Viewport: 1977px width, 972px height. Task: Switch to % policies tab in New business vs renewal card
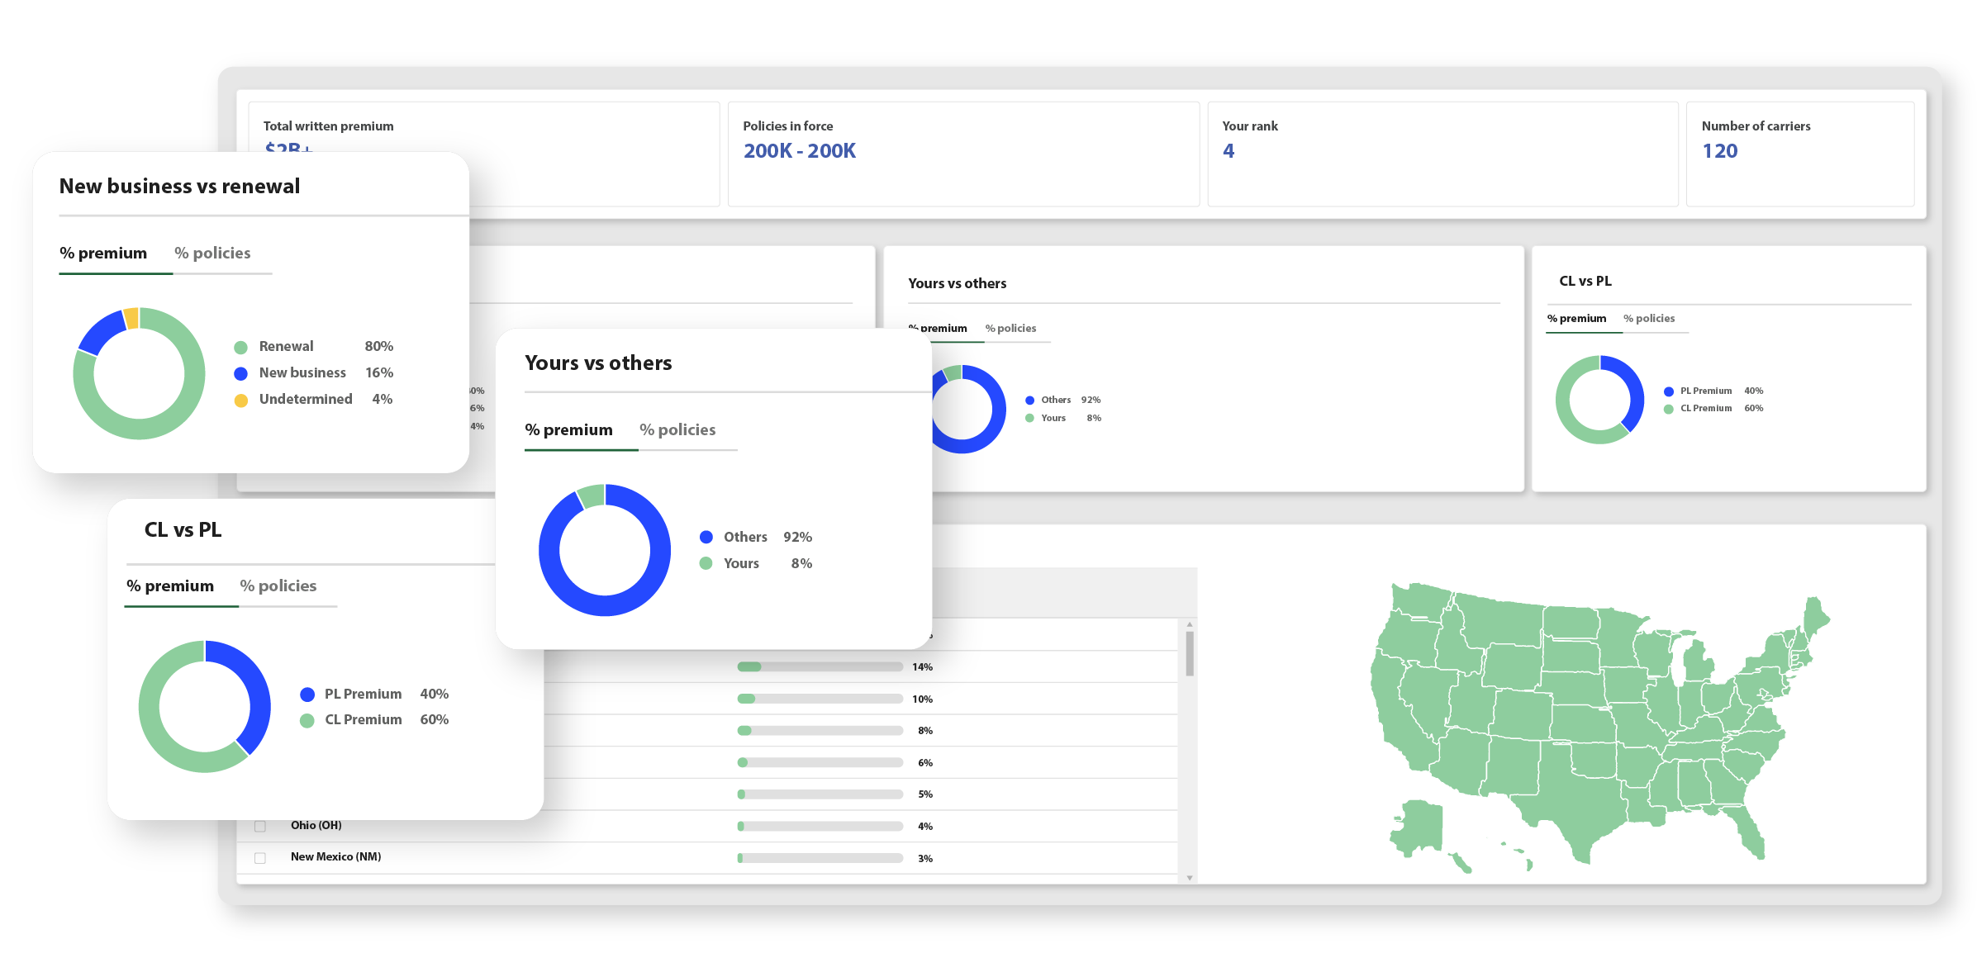212,253
